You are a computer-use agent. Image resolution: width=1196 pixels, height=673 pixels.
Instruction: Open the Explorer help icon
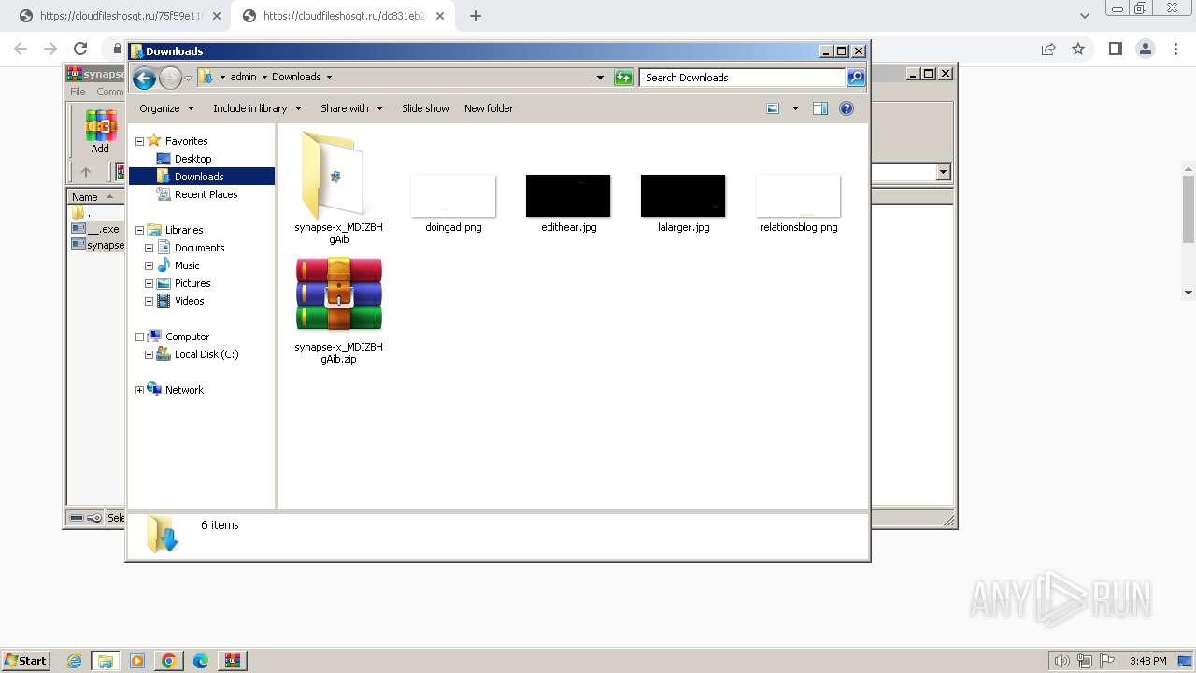(x=847, y=108)
